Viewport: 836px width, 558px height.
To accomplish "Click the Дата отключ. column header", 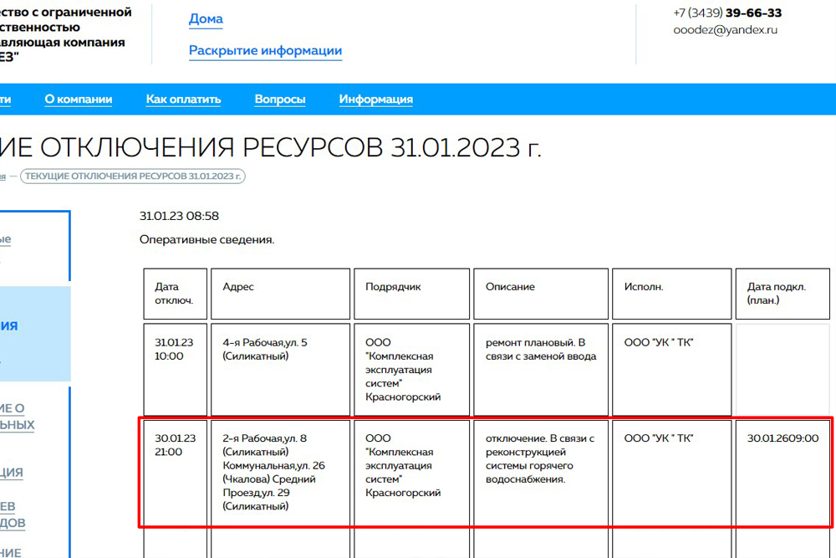I will click(x=176, y=294).
